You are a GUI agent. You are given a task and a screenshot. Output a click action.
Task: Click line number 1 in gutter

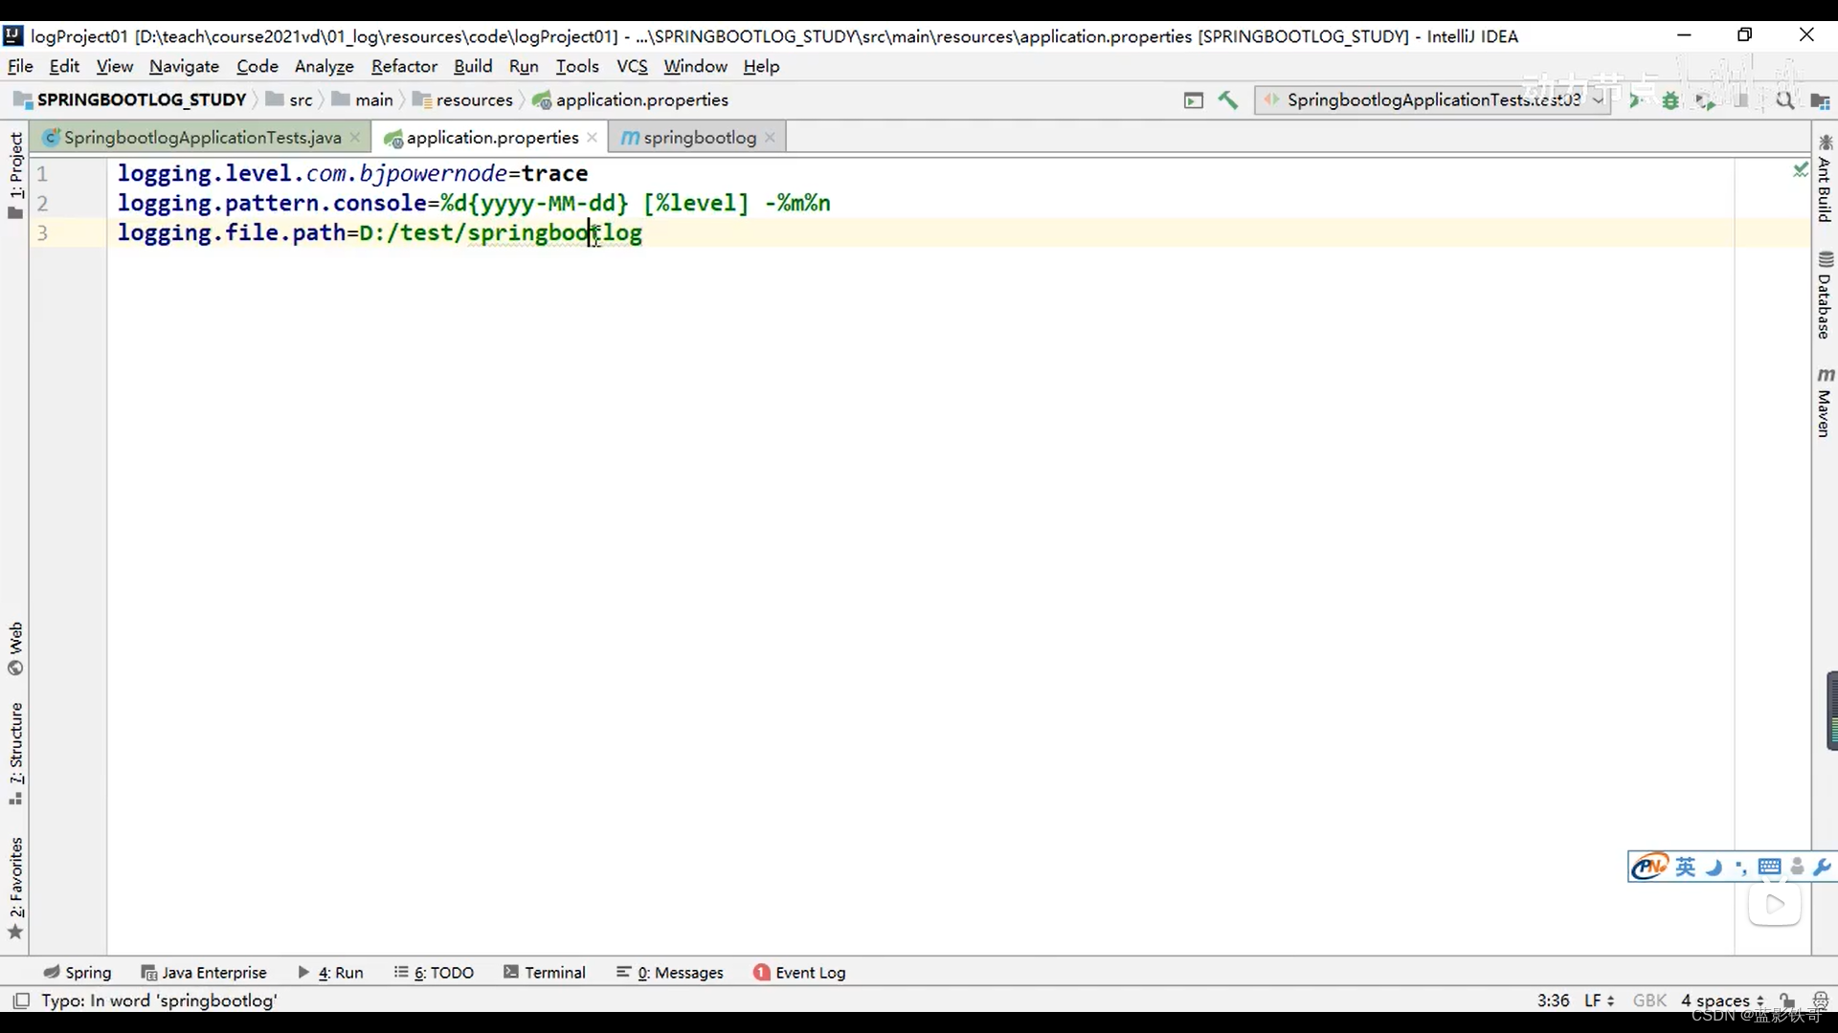[42, 174]
